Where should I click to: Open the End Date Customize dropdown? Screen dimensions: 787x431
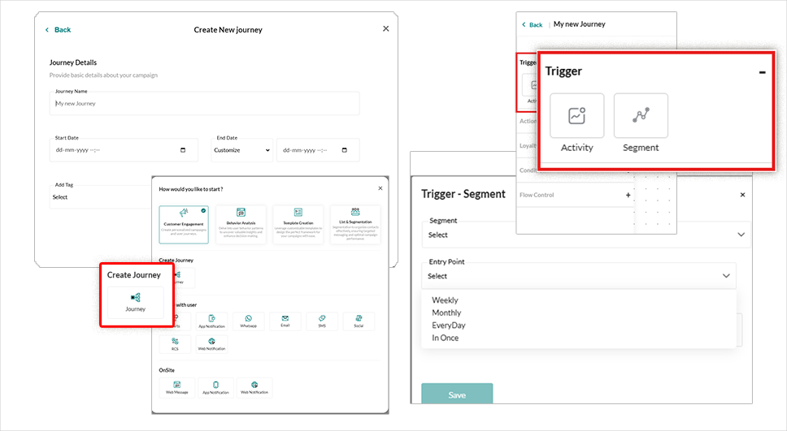[x=242, y=150]
